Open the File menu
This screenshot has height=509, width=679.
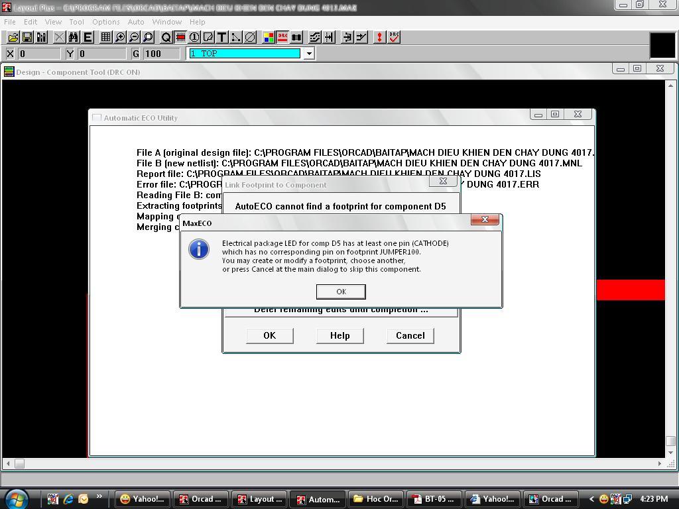pyautogui.click(x=9, y=22)
